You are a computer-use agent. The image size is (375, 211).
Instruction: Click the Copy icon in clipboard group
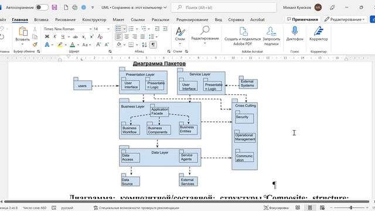pos(35,36)
